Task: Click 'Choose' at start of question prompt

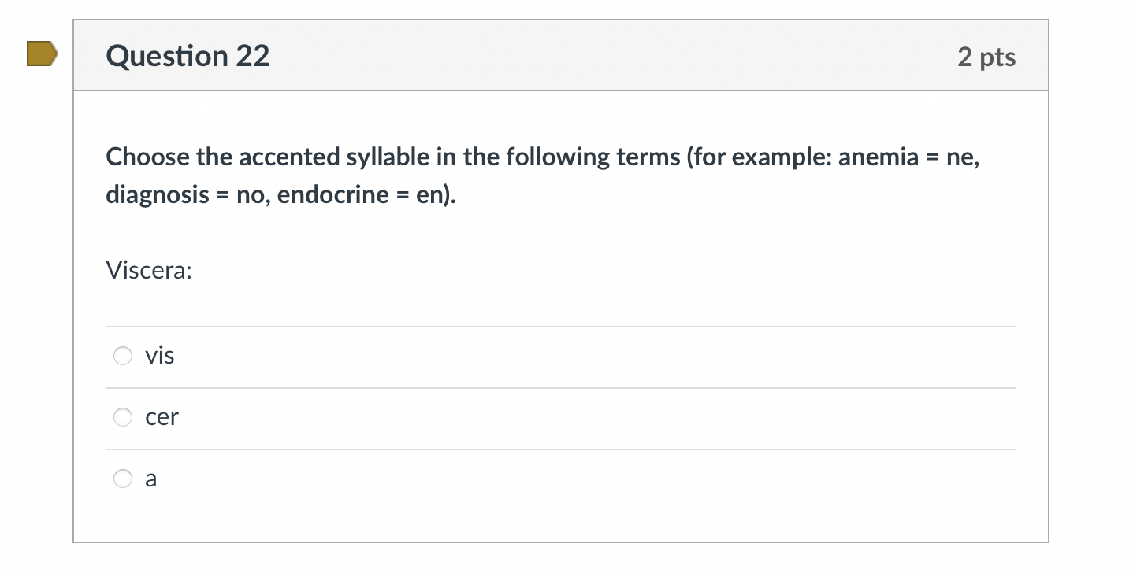Action: 148,157
